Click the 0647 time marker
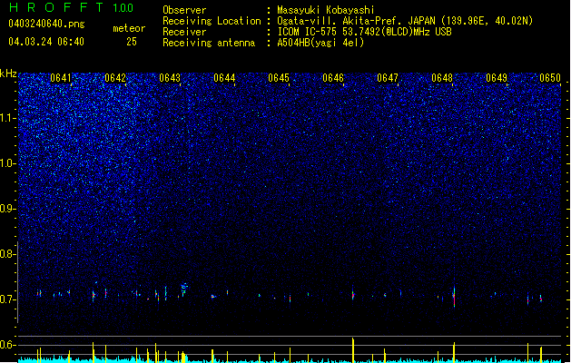 tap(388, 78)
